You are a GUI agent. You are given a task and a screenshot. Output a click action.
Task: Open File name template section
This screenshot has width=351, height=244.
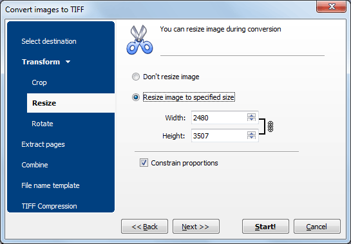tap(50, 185)
